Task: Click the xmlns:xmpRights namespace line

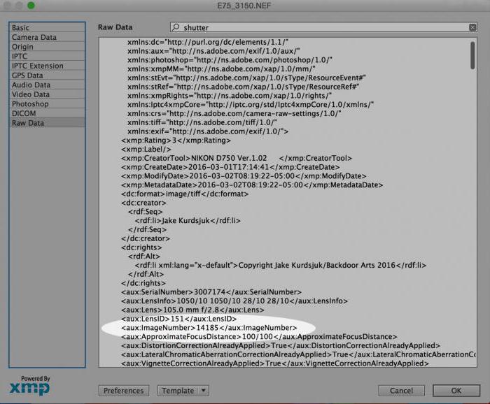Action: (x=230, y=96)
